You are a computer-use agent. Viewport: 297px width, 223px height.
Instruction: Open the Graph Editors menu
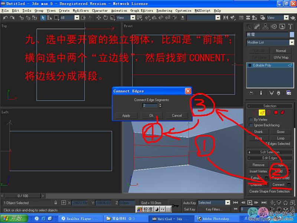pos(141,11)
